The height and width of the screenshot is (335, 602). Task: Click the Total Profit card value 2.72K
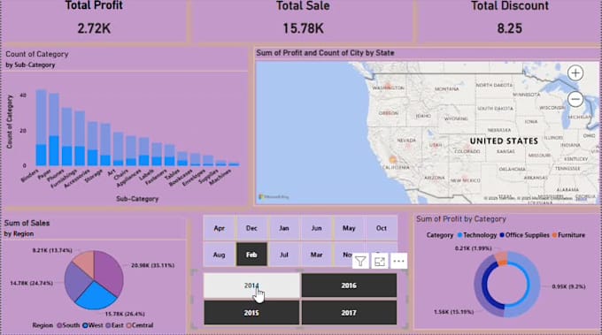[94, 28]
